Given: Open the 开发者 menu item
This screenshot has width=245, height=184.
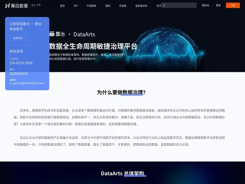Looking at the screenshot, I should pyautogui.click(x=122, y=6).
